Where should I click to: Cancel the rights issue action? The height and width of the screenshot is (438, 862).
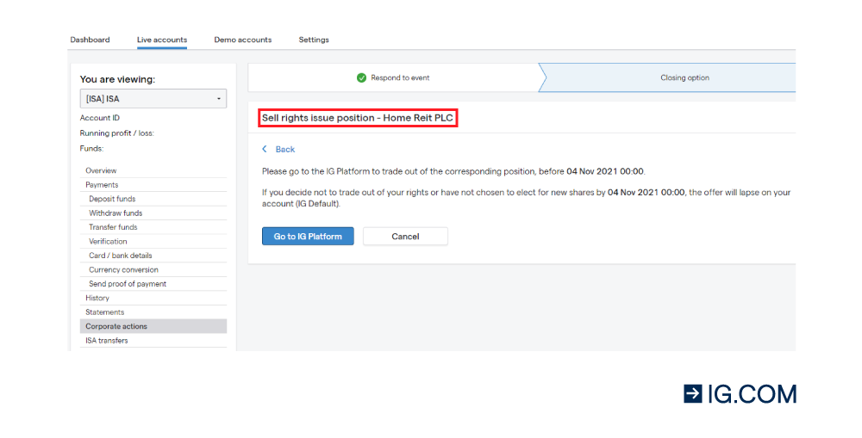[x=405, y=236]
